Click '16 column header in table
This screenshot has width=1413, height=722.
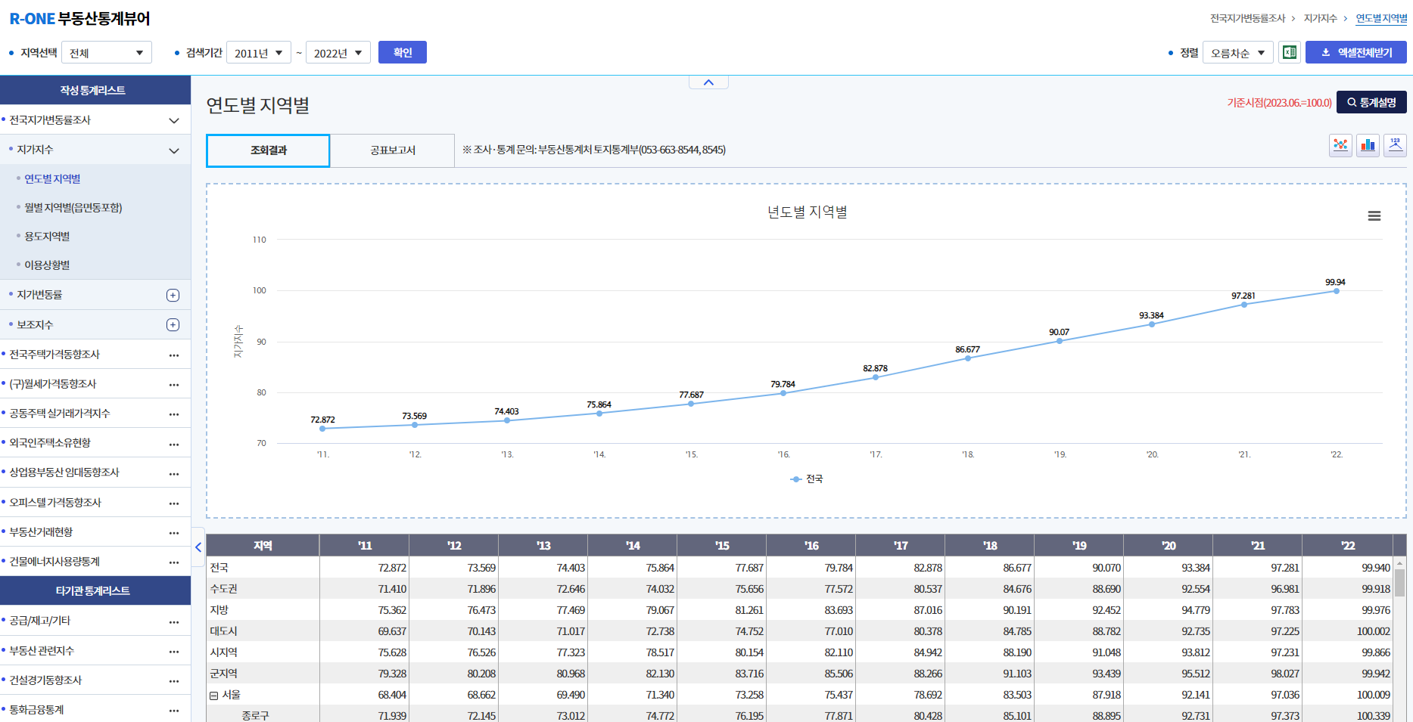click(x=811, y=546)
